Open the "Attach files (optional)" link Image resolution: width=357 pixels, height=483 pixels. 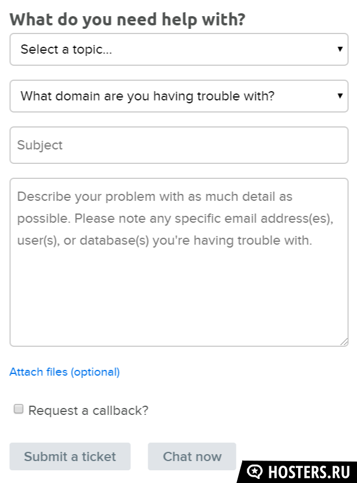coord(65,372)
